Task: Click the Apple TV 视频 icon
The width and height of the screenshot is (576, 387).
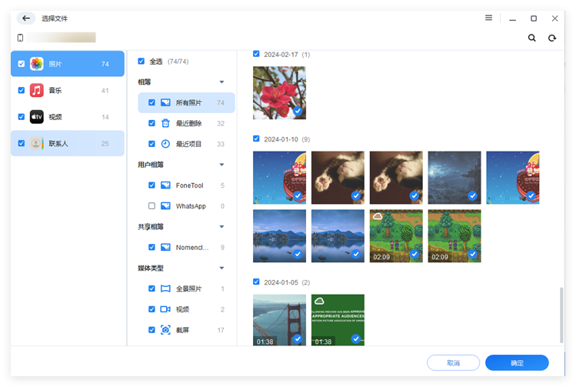Action: [x=37, y=117]
